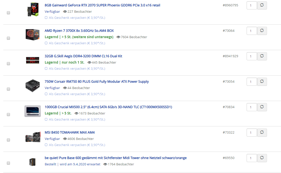The image size is (281, 173).
Task: Focus quantity field for be quiet! Pure Base
Action: [252, 158]
